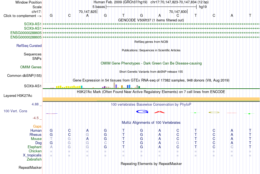The width and height of the screenshot is (260, 174).
Task: Select the Human alignment row label
Action: 36,130
